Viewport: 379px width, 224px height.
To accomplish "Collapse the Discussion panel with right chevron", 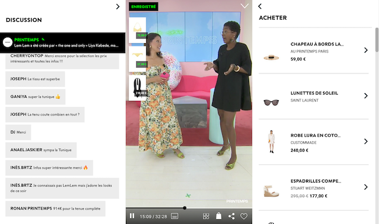I will point(118,6).
